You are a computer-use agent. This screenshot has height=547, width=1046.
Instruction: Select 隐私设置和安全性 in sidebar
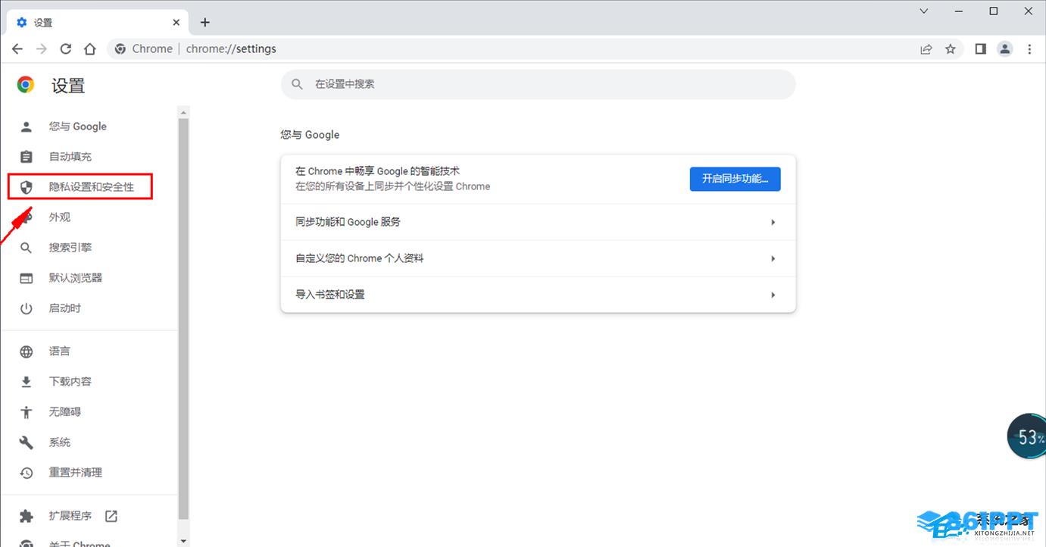(91, 186)
